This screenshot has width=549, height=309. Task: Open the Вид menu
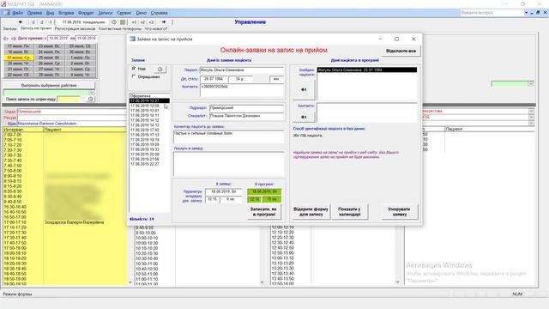(50, 13)
